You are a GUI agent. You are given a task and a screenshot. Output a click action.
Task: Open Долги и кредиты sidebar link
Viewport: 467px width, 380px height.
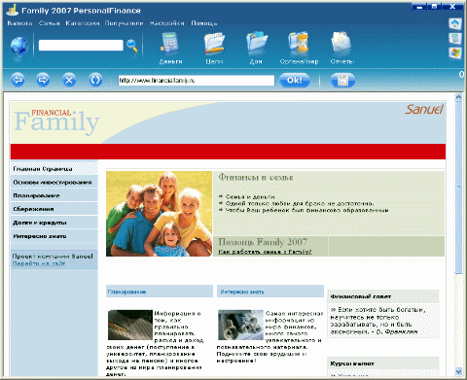pyautogui.click(x=54, y=223)
